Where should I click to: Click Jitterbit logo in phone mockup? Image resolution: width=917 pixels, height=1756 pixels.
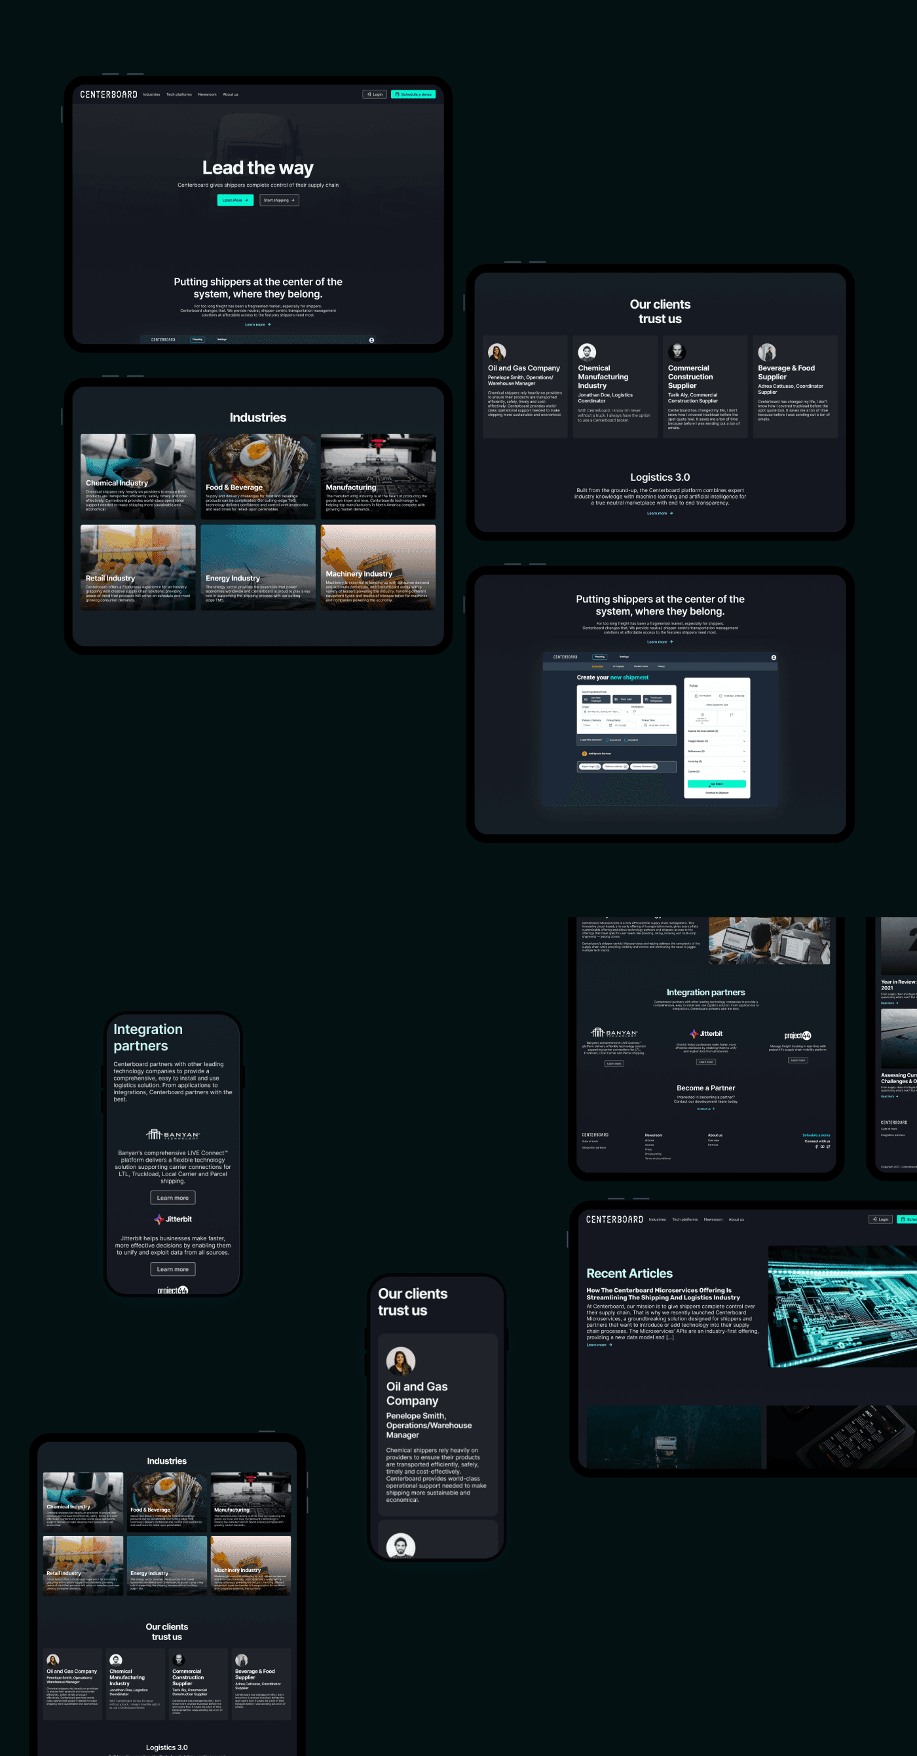click(x=173, y=1219)
